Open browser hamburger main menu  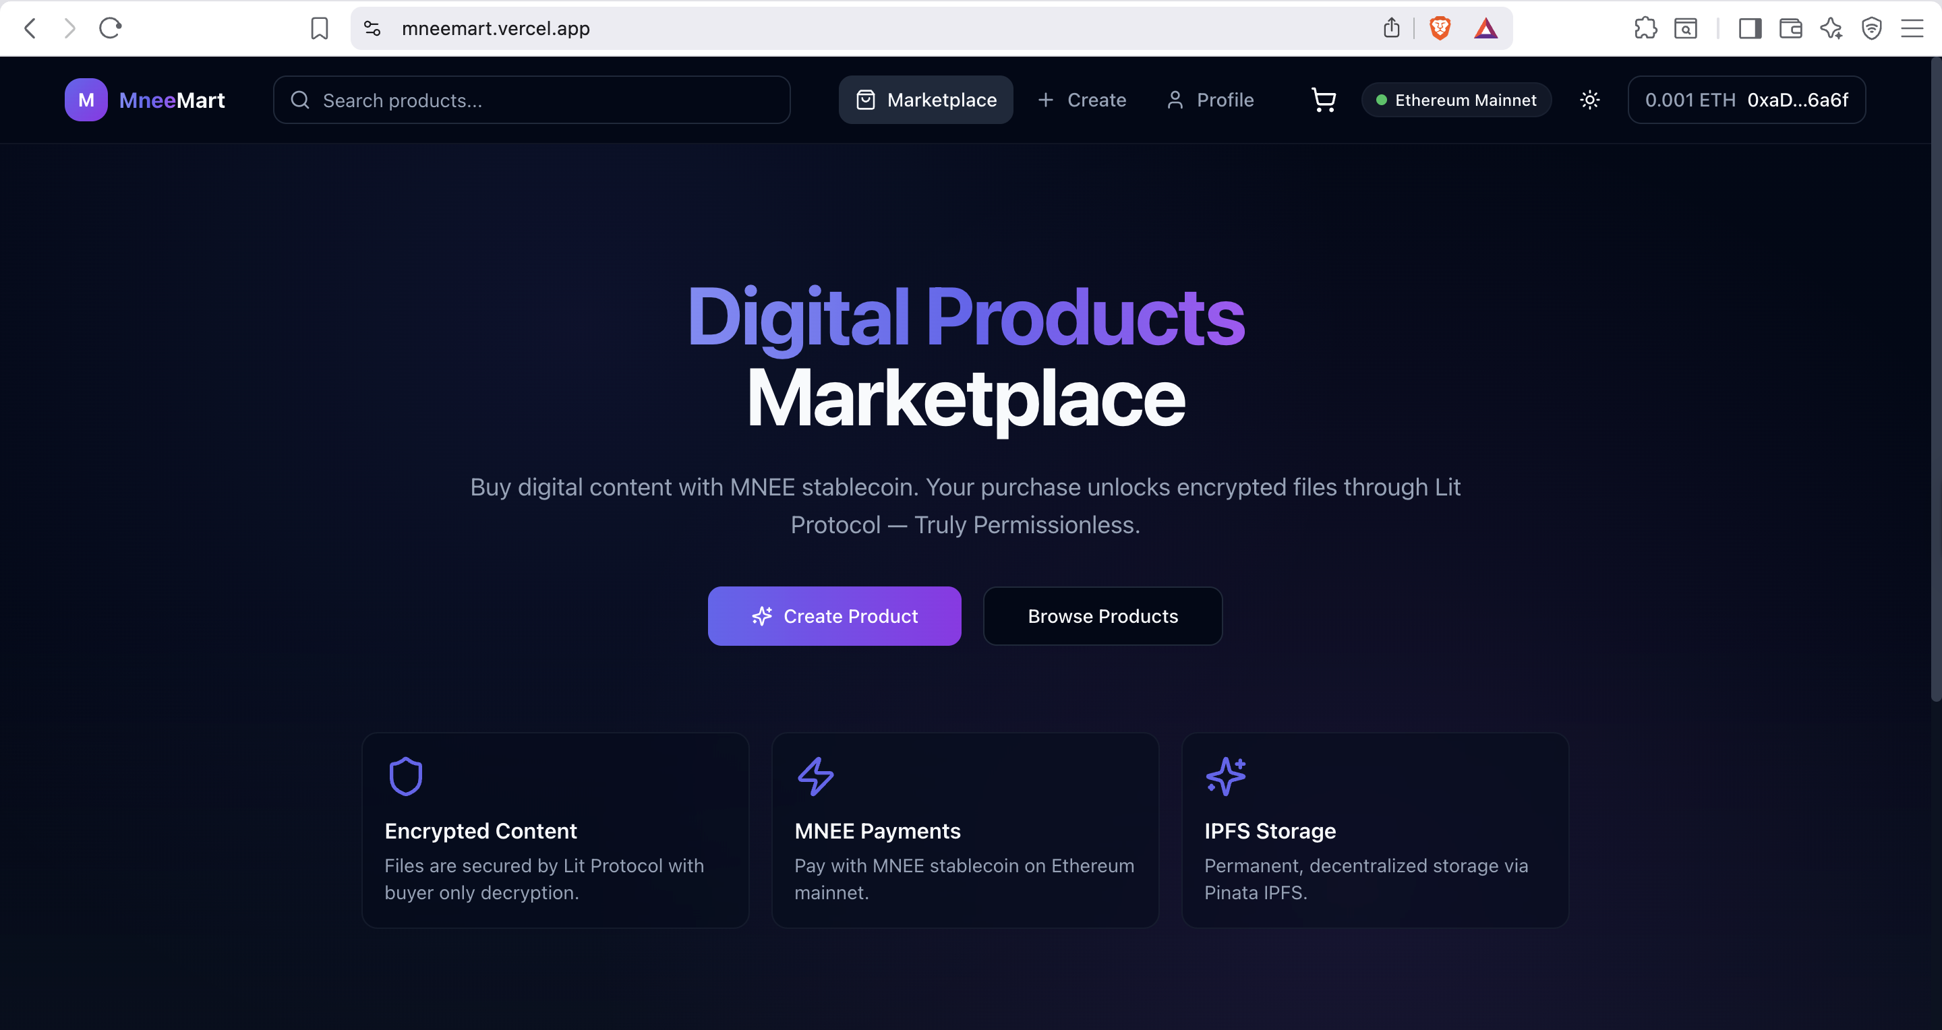click(x=1912, y=28)
